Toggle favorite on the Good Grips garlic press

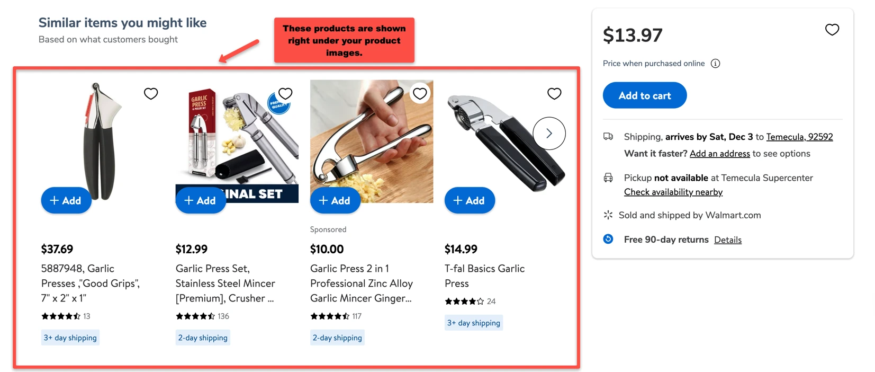click(x=150, y=93)
